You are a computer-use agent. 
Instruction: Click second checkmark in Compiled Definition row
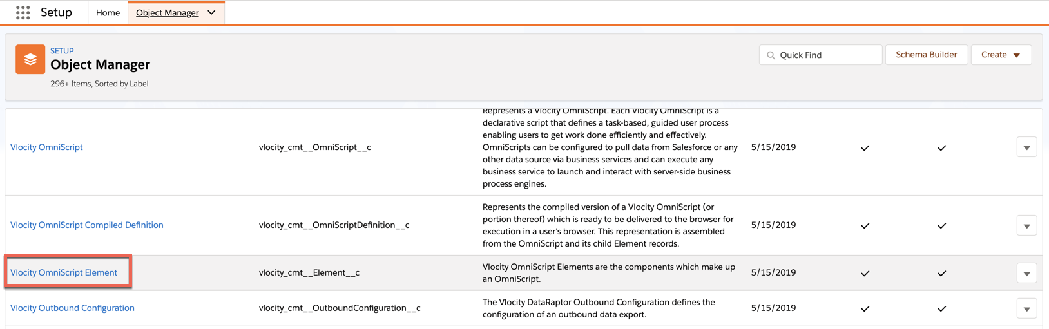point(941,226)
